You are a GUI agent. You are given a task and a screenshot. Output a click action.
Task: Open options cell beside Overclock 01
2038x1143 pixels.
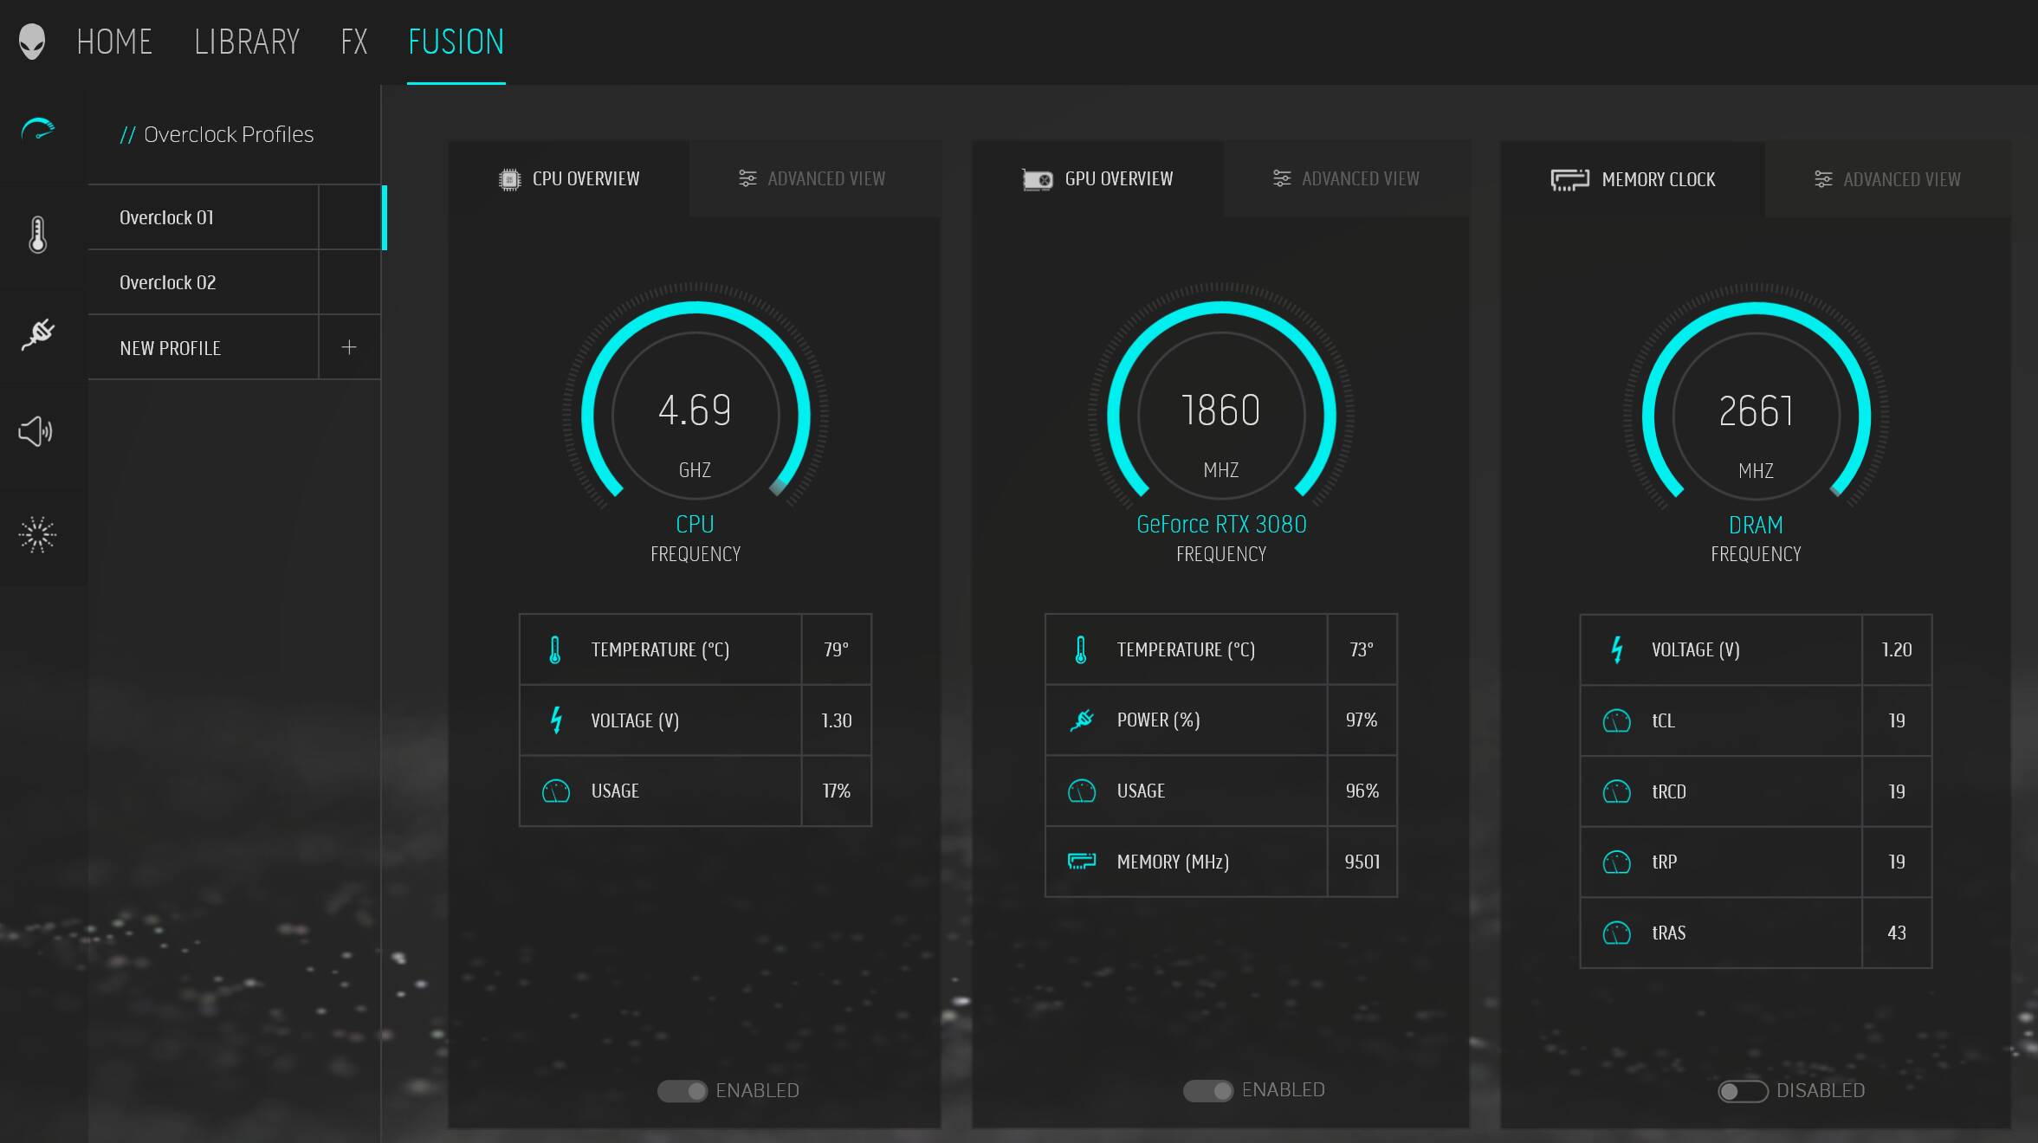pos(350,217)
